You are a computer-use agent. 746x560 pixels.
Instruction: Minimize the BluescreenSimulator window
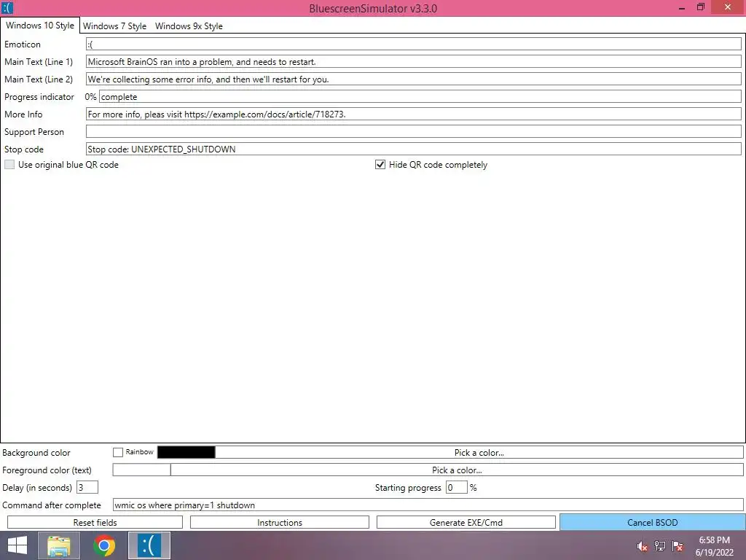pos(682,7)
